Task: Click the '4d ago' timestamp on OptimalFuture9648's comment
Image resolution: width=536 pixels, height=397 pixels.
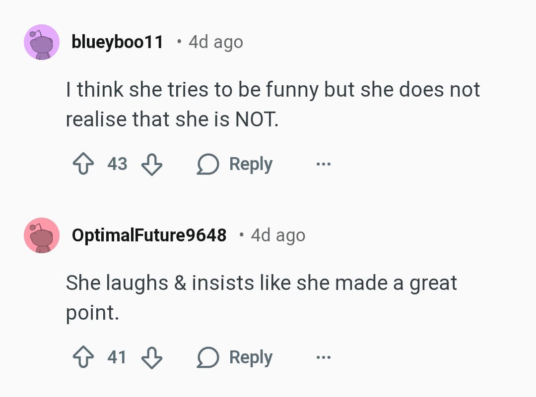Action: click(278, 235)
